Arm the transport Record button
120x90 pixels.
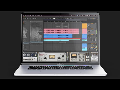(54, 18)
